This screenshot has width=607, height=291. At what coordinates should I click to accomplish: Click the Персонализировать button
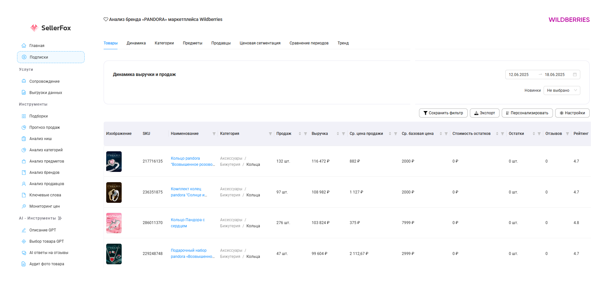click(527, 113)
